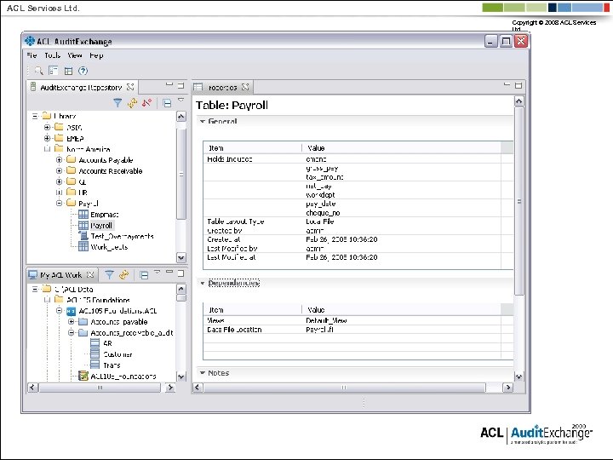The image size is (613, 460).
Task: Close the AuditExchange Repository tab
Action: 130,87
